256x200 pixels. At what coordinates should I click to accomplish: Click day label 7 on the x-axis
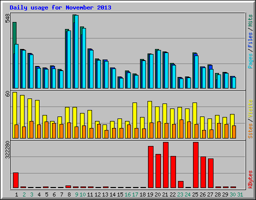(x=61, y=194)
